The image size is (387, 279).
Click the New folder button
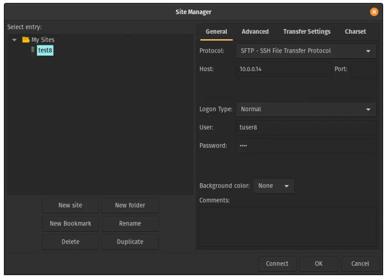point(130,205)
